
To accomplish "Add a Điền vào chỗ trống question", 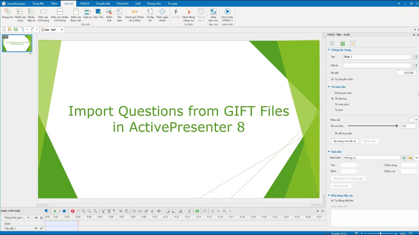I will [x=43, y=15].
